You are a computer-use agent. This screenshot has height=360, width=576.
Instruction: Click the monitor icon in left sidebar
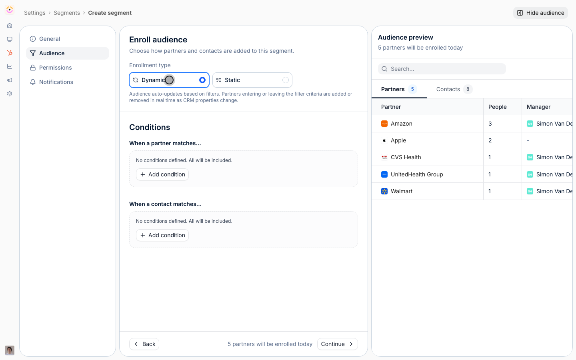pos(10,39)
